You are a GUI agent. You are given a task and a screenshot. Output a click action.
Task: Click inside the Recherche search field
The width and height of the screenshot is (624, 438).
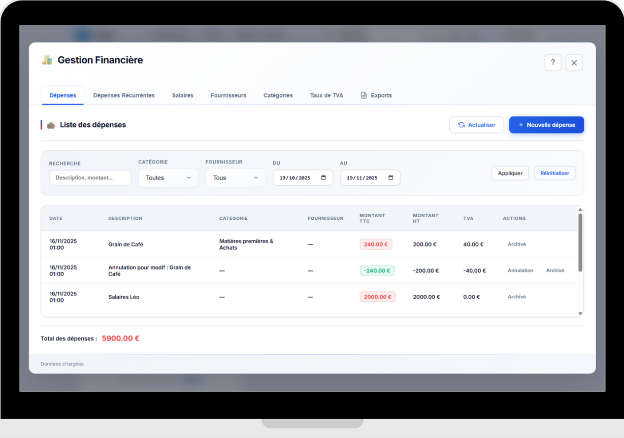(x=90, y=178)
